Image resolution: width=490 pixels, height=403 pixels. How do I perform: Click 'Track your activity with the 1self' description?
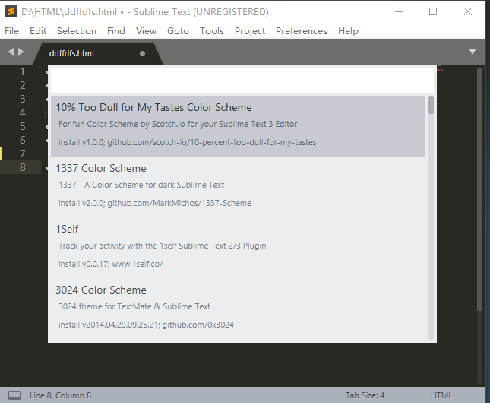162,246
